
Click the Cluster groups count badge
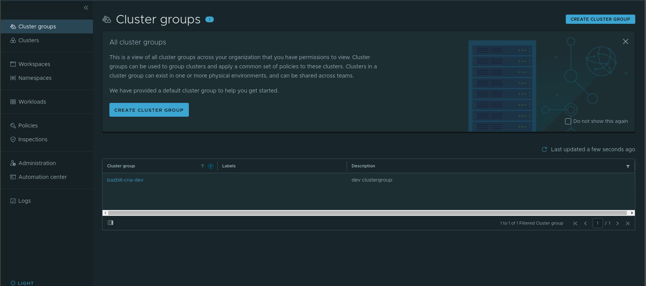(210, 19)
